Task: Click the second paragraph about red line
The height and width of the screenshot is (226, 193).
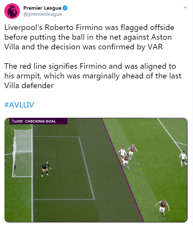Action: (93, 76)
